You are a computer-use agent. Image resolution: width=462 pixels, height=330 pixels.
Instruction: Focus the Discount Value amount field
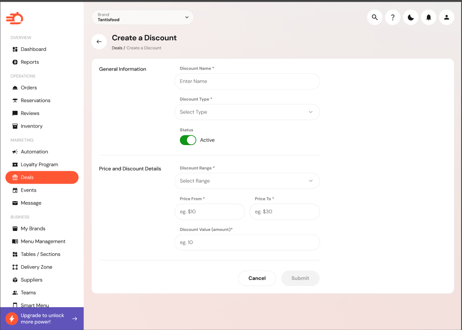(247, 242)
